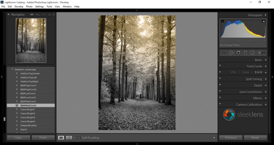The image size is (274, 145).
Task: Hide the left panel group arrow
Action: click(1, 77)
